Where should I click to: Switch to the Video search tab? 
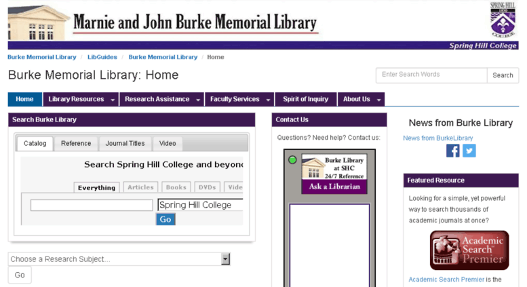168,144
